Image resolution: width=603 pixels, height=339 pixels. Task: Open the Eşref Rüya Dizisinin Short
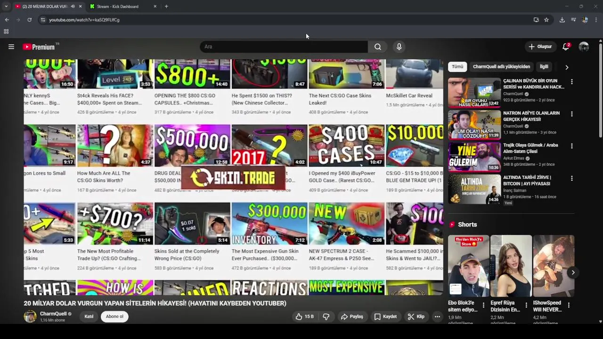coord(511,266)
